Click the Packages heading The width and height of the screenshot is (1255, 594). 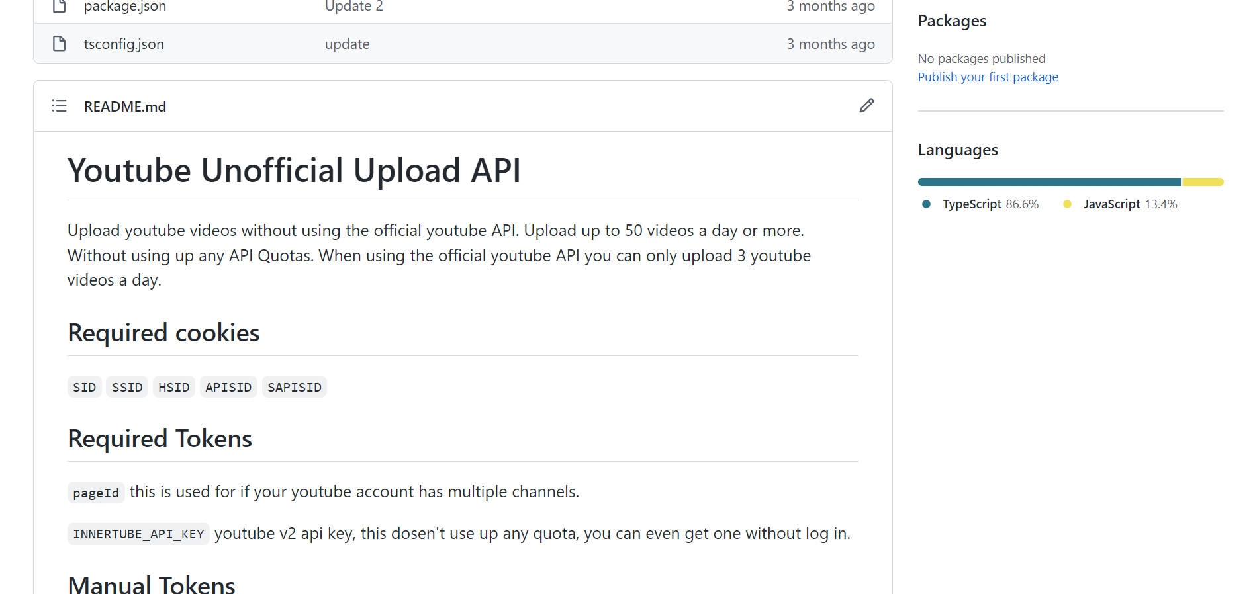952,21
